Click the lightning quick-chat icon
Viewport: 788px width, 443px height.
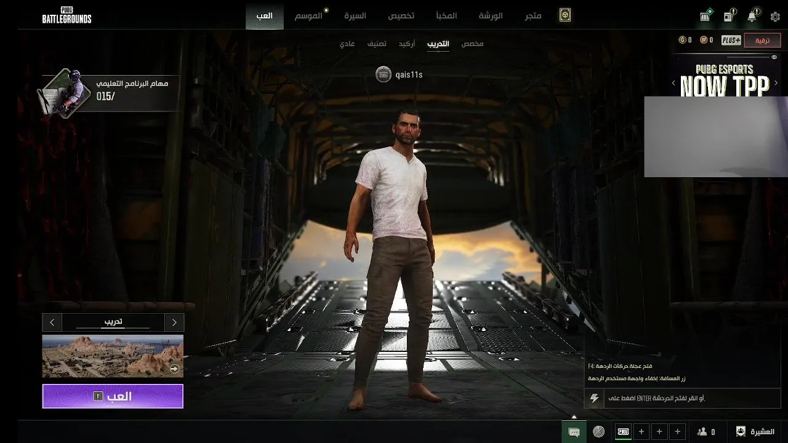[594, 398]
